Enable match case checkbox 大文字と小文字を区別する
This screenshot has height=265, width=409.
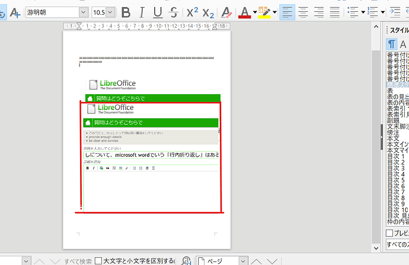pos(98,261)
